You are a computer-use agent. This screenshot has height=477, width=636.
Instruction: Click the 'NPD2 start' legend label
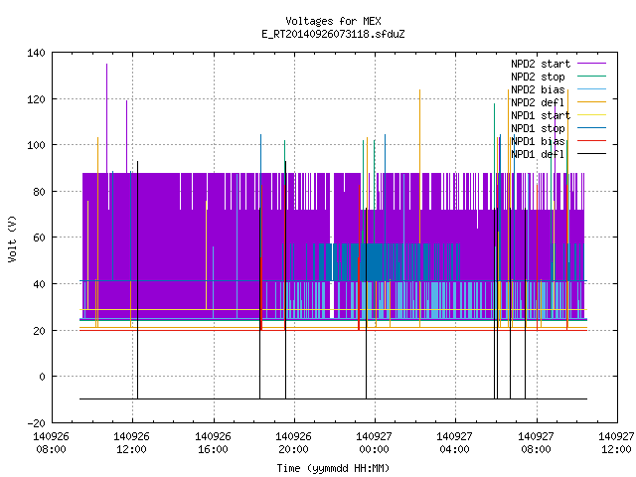[x=541, y=64]
